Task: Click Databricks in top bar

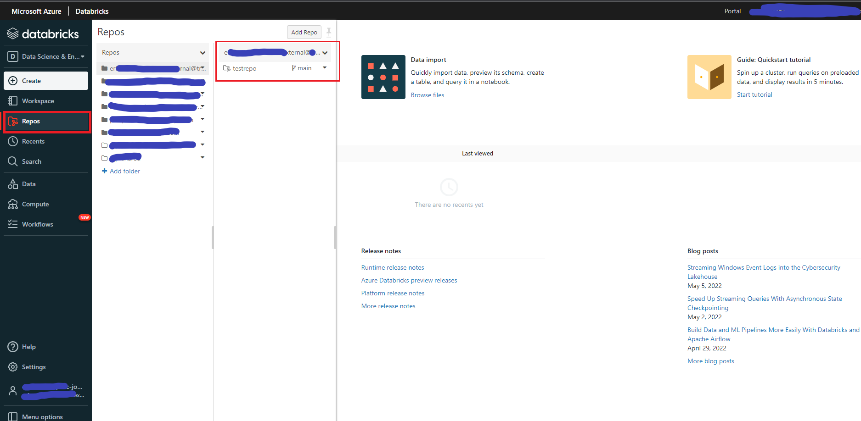Action: pyautogui.click(x=92, y=11)
